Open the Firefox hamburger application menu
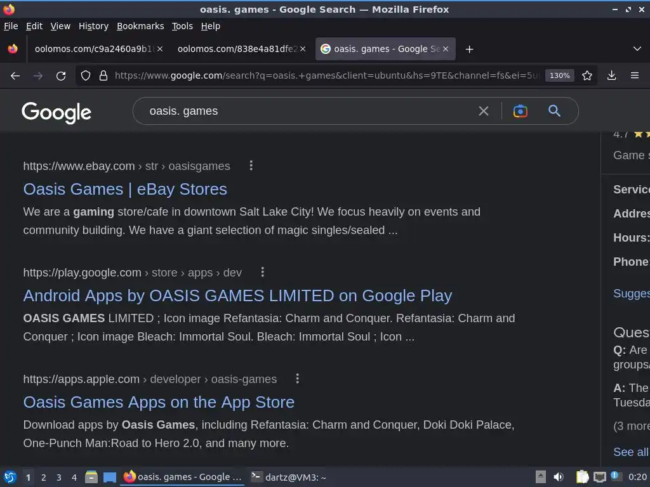Viewport: 650px width, 487px height. tap(635, 75)
